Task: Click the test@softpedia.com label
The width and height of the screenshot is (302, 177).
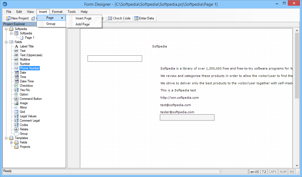Action: pyautogui.click(x=176, y=105)
